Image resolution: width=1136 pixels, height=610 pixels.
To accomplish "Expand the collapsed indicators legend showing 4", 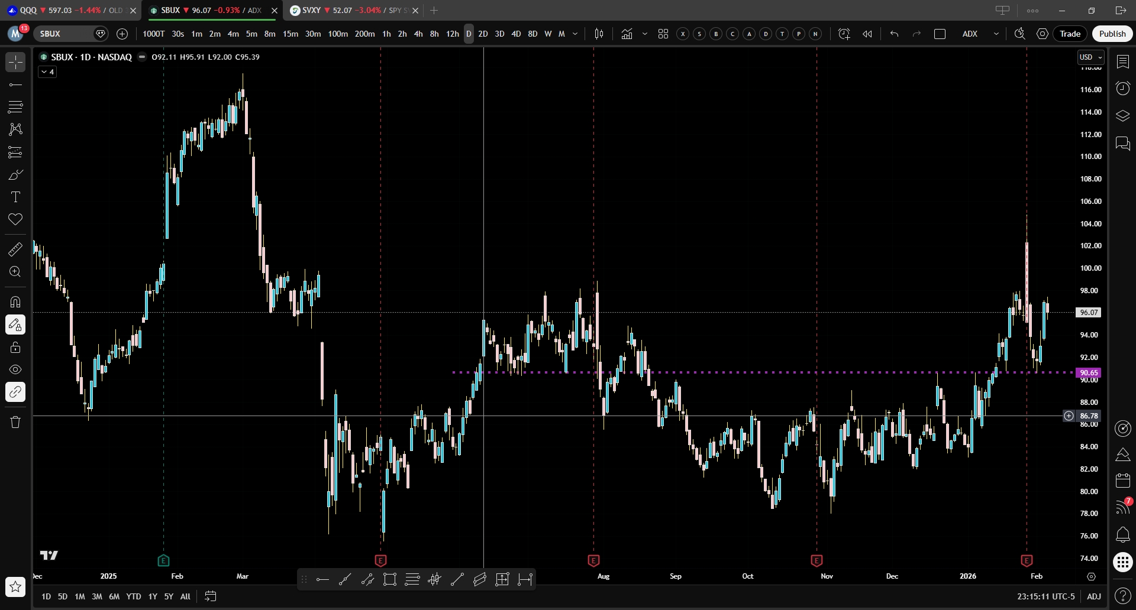I will click(x=47, y=72).
